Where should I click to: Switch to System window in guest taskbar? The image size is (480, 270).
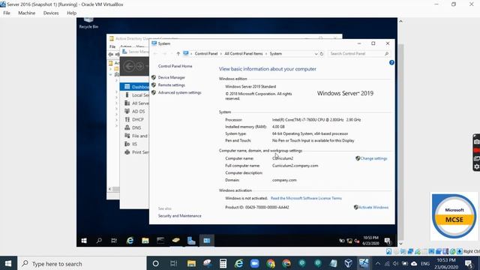(207, 241)
